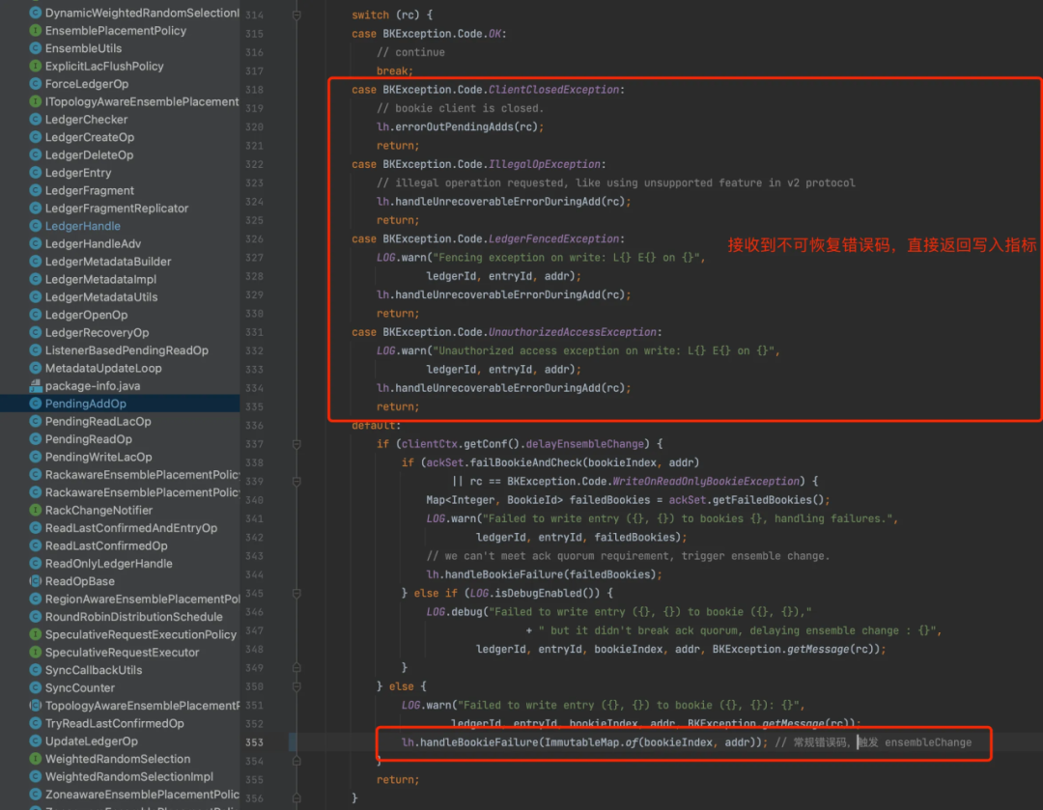Collapse the delayEnsembleChange if block on line 337
Screen dimensions: 1043x810
(296, 443)
